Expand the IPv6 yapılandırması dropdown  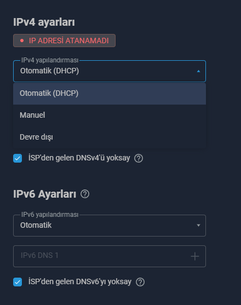click(x=110, y=226)
